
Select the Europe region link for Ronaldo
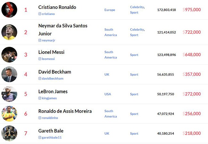[x=110, y=10]
